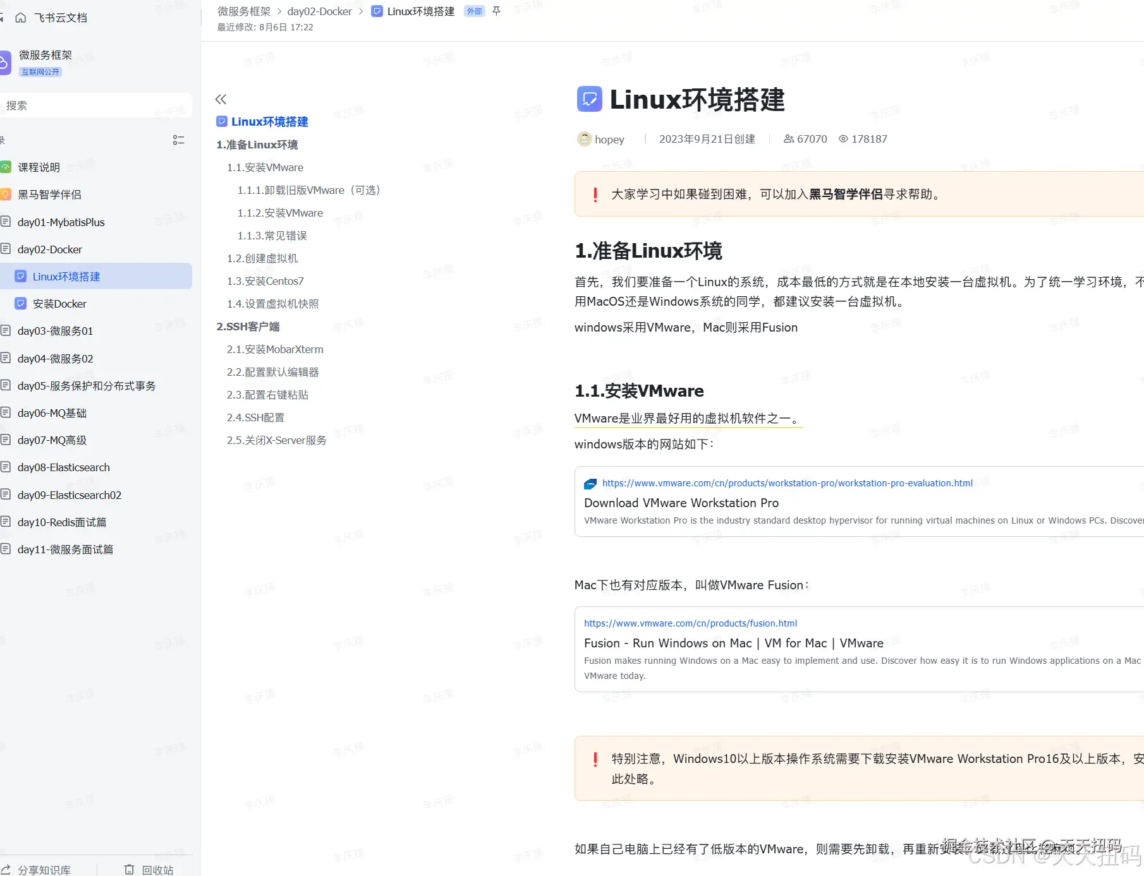
Task: Open the 回收站 recycle bin
Action: [149, 870]
